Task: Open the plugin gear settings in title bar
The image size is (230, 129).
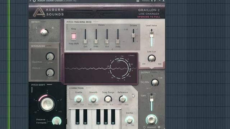Action: (34, 1)
